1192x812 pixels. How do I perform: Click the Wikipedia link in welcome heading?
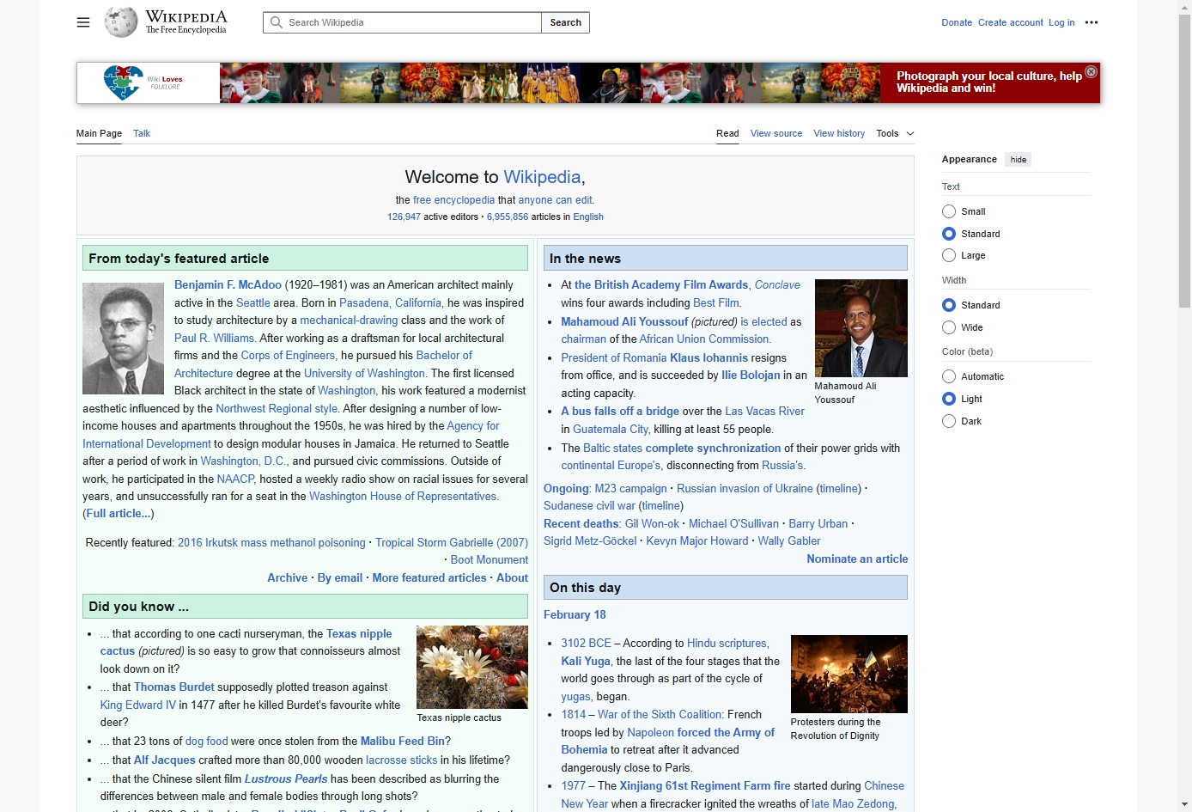click(542, 177)
